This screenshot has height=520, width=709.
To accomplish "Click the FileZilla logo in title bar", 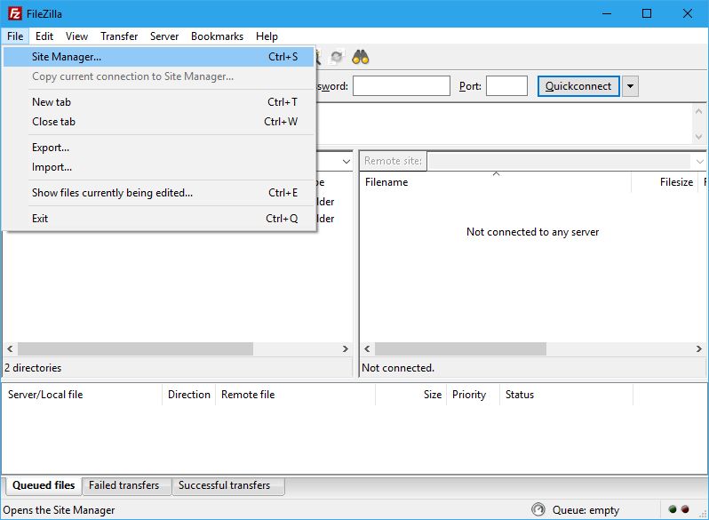I will click(15, 13).
